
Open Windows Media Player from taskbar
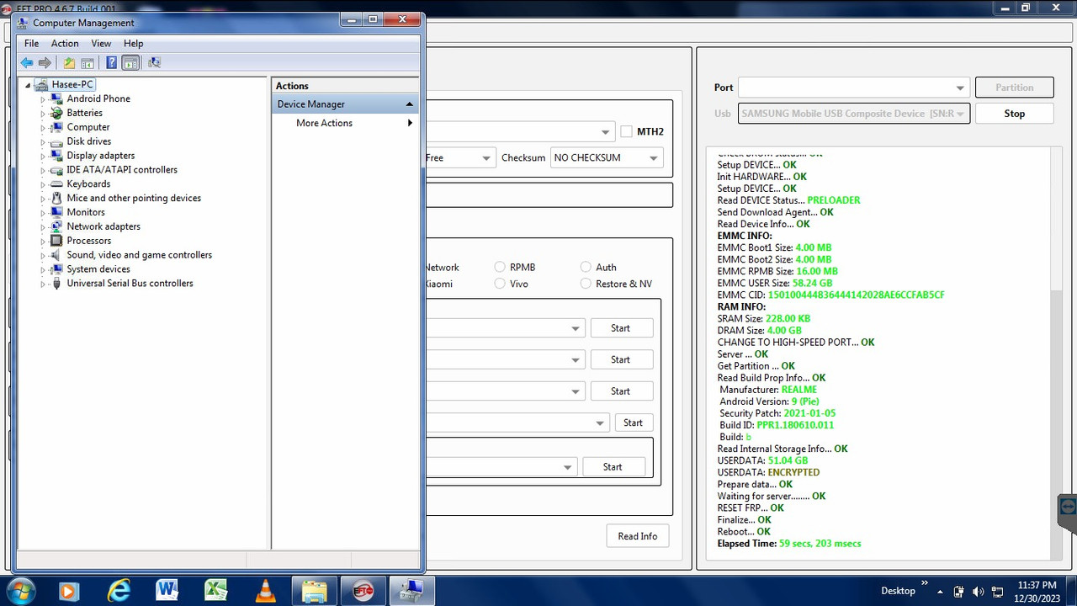[x=69, y=591]
